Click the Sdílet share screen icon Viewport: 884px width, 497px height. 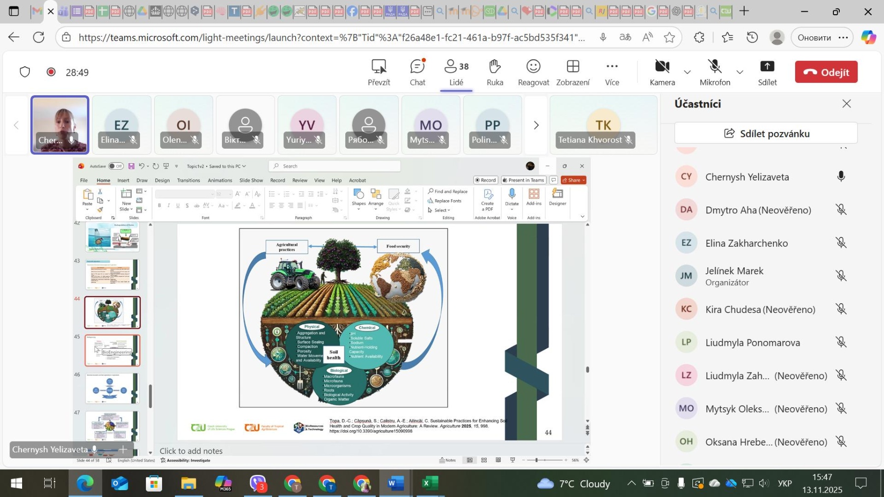click(767, 72)
